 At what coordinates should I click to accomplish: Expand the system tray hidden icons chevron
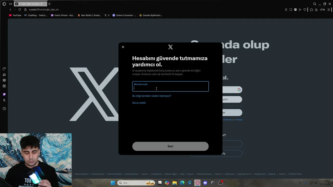pyautogui.click(x=300, y=183)
